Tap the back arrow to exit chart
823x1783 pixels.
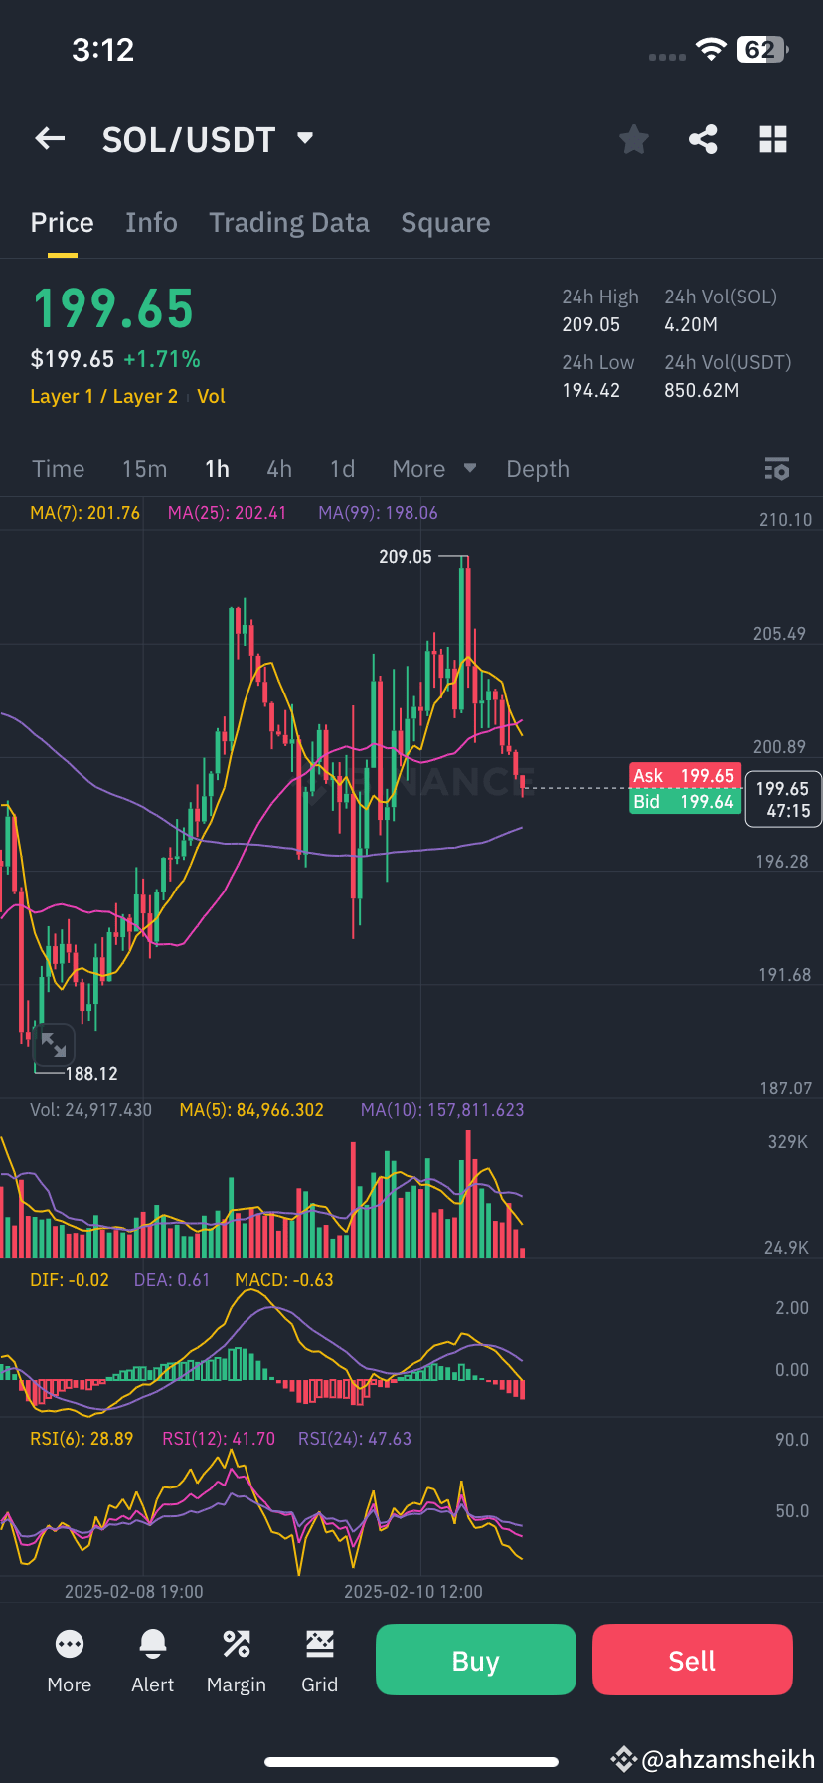point(49,138)
